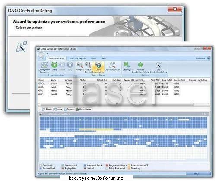Sort by Total Files column header
The width and height of the screenshot is (216, 181).
[x=102, y=80]
